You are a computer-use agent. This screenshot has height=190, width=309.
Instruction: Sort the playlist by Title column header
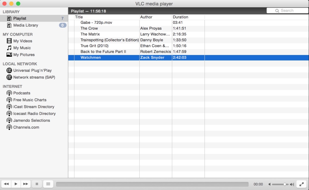(x=107, y=17)
